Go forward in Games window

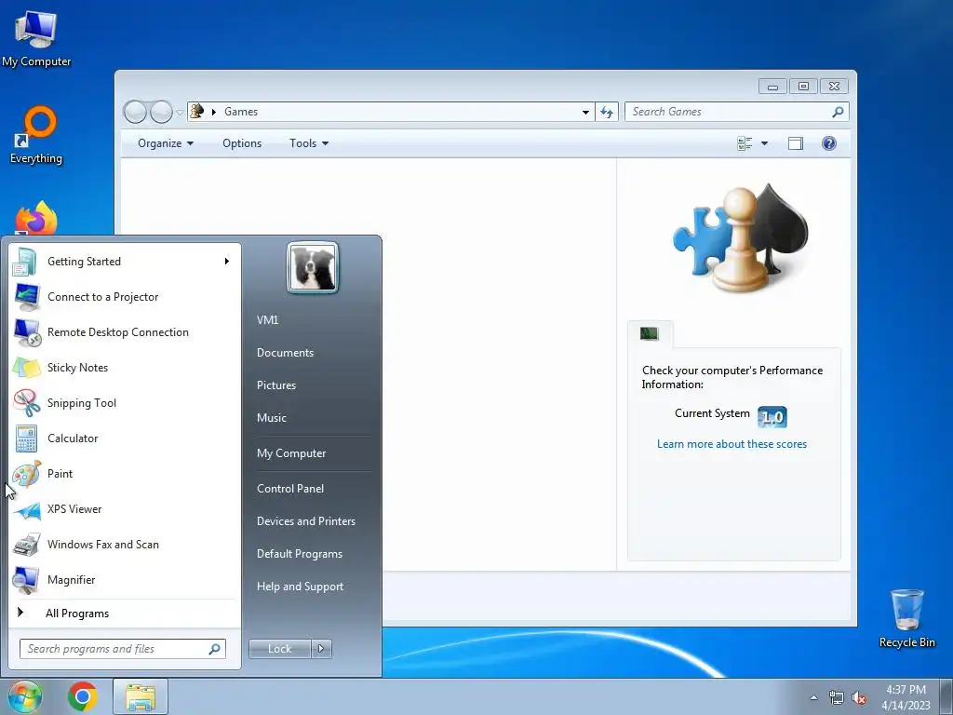click(x=161, y=112)
